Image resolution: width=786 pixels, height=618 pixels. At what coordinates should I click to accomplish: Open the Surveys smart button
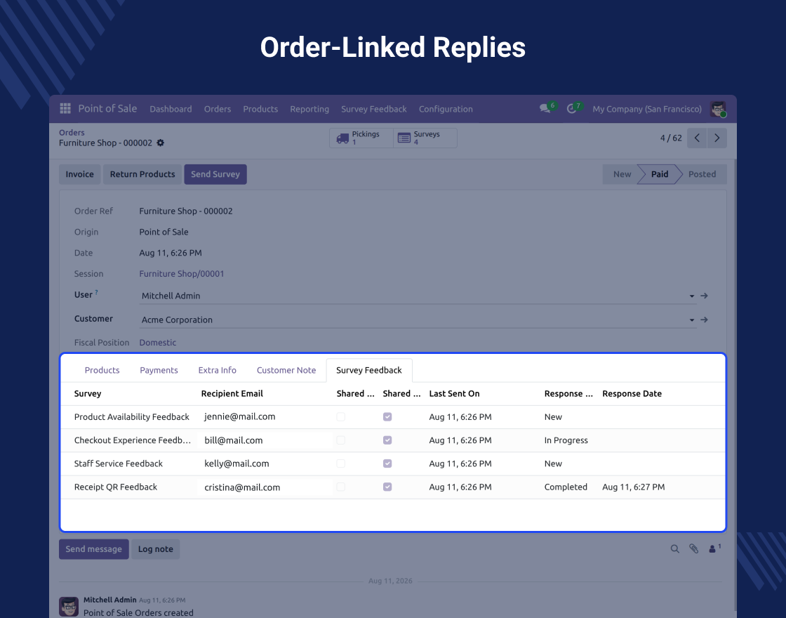click(425, 138)
